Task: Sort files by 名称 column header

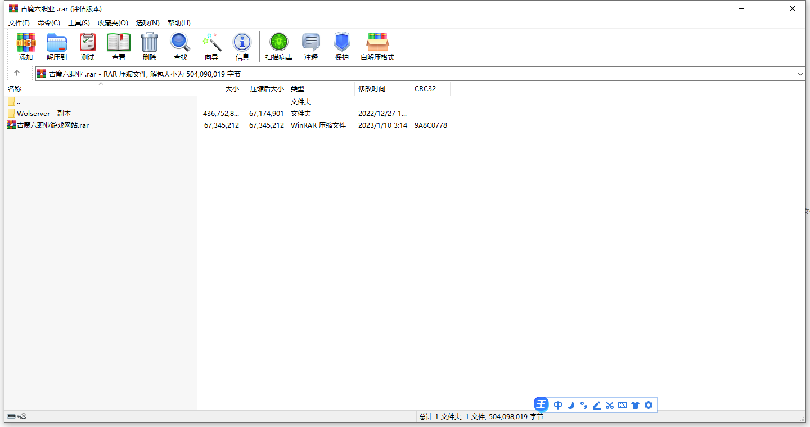Action: [x=15, y=89]
